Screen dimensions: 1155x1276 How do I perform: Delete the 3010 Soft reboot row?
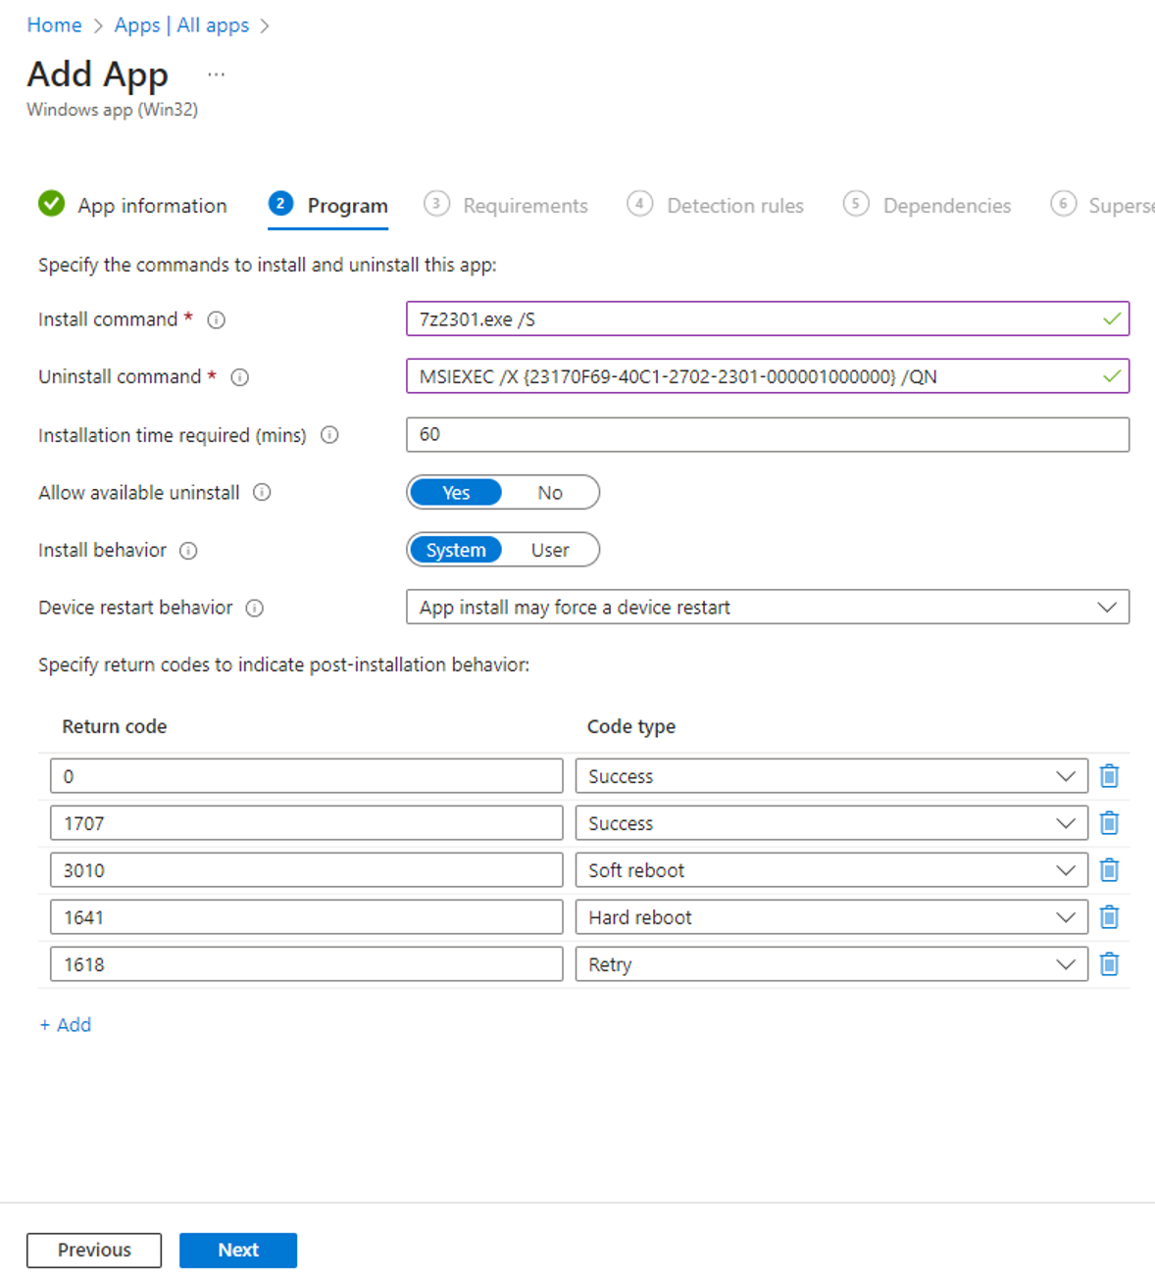point(1109,869)
